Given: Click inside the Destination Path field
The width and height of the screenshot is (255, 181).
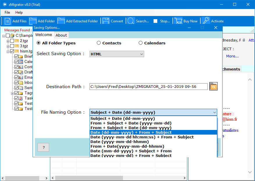Looking at the screenshot, I should (x=149, y=87).
